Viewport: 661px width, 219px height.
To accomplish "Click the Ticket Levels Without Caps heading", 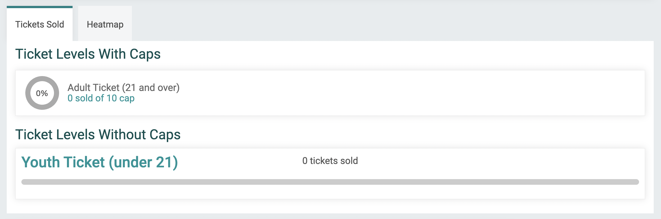I will coord(98,135).
